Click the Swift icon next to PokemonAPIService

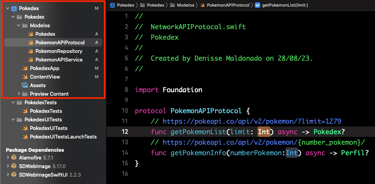point(30,60)
